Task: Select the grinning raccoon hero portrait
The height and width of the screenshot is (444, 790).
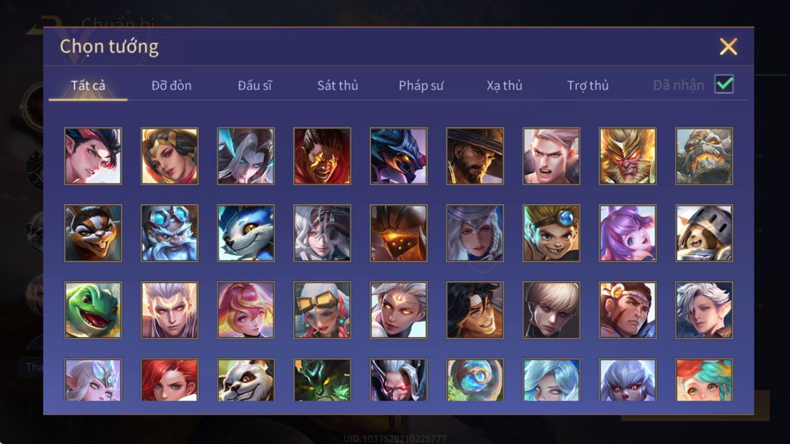Action: (x=93, y=233)
